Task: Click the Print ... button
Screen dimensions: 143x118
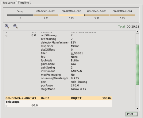Action: [132, 114]
